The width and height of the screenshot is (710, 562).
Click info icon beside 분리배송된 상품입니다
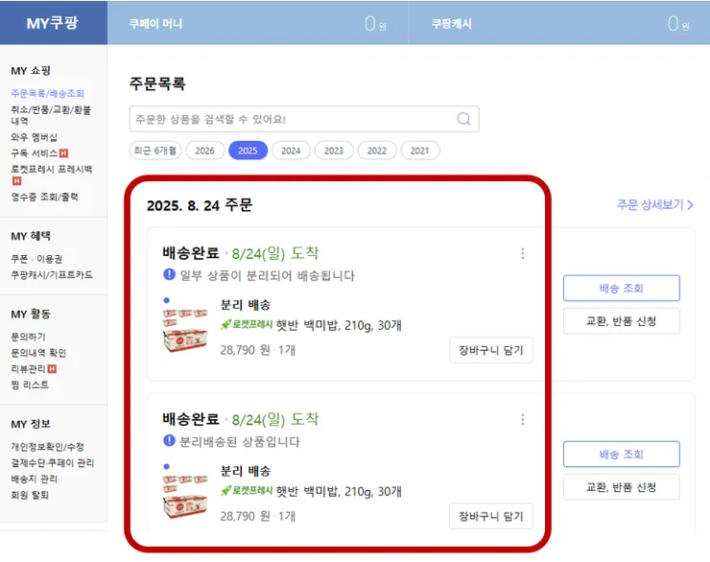169,440
